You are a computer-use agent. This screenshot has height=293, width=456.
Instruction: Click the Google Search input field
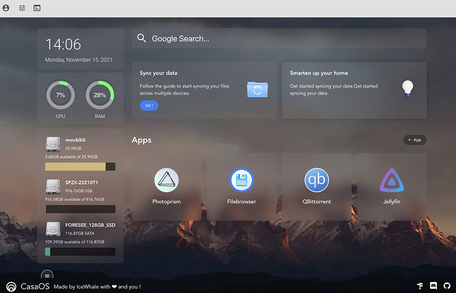[x=279, y=38]
